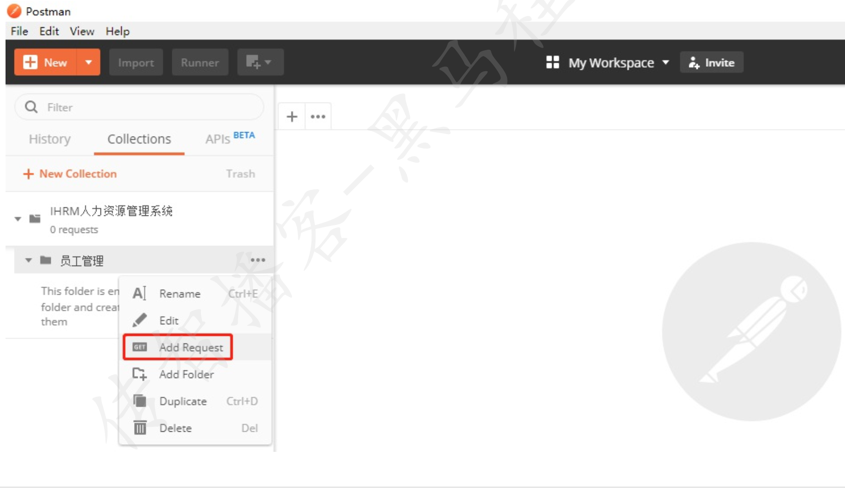The width and height of the screenshot is (845, 488).
Task: Select the IHRM人力资源管理系统 collection
Action: 139,219
